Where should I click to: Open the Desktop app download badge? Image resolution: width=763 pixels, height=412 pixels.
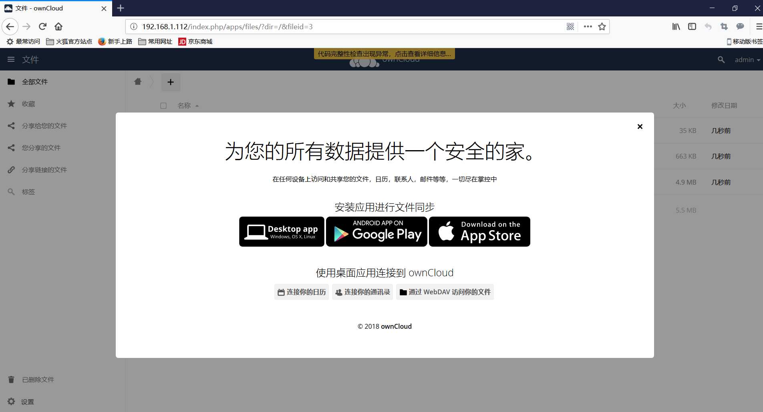(x=282, y=231)
